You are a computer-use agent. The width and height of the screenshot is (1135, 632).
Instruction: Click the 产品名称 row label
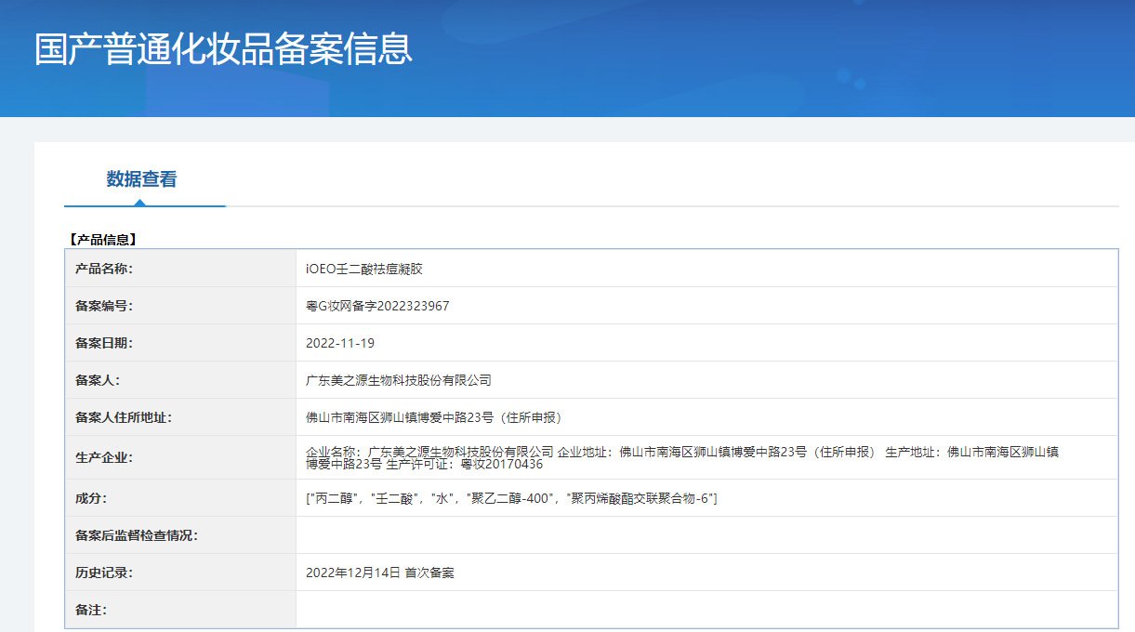(105, 269)
